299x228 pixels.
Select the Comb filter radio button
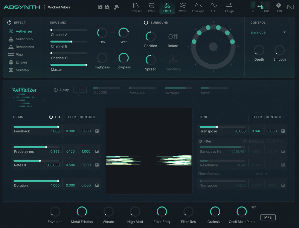(x=269, y=141)
